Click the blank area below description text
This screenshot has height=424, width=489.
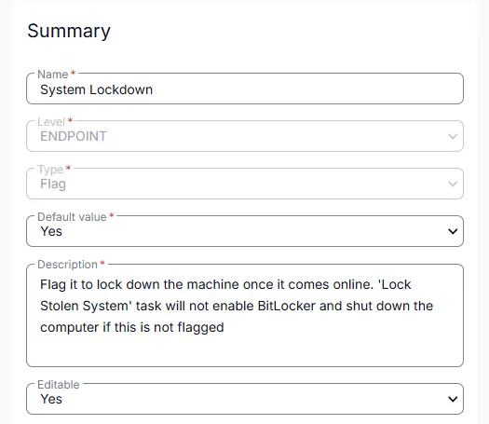(245, 351)
